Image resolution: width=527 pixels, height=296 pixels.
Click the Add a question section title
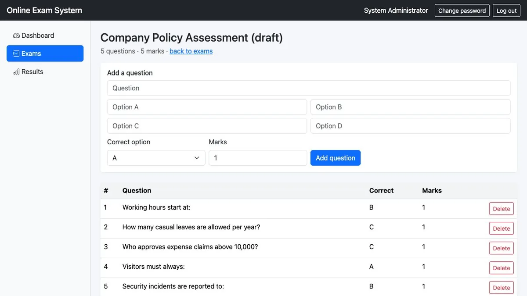(x=130, y=73)
